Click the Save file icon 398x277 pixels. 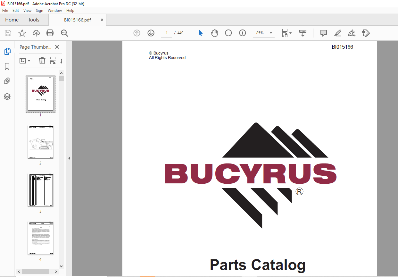coord(8,33)
